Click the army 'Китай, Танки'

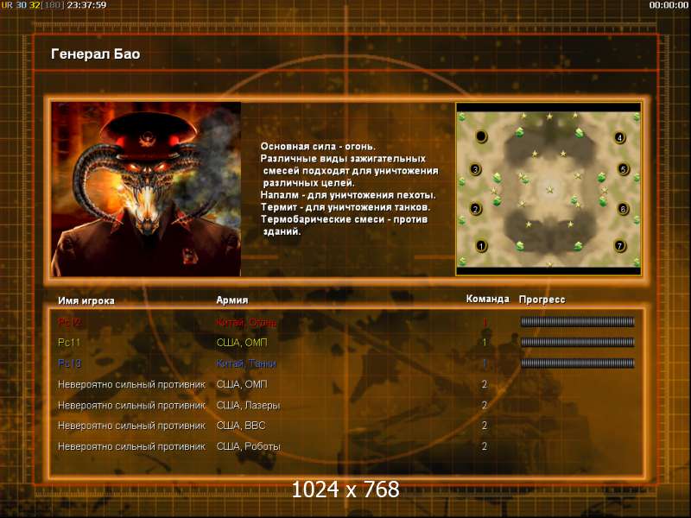click(x=246, y=363)
